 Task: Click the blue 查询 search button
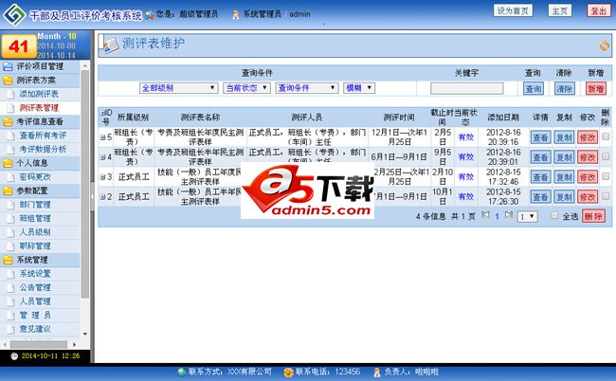click(x=534, y=89)
